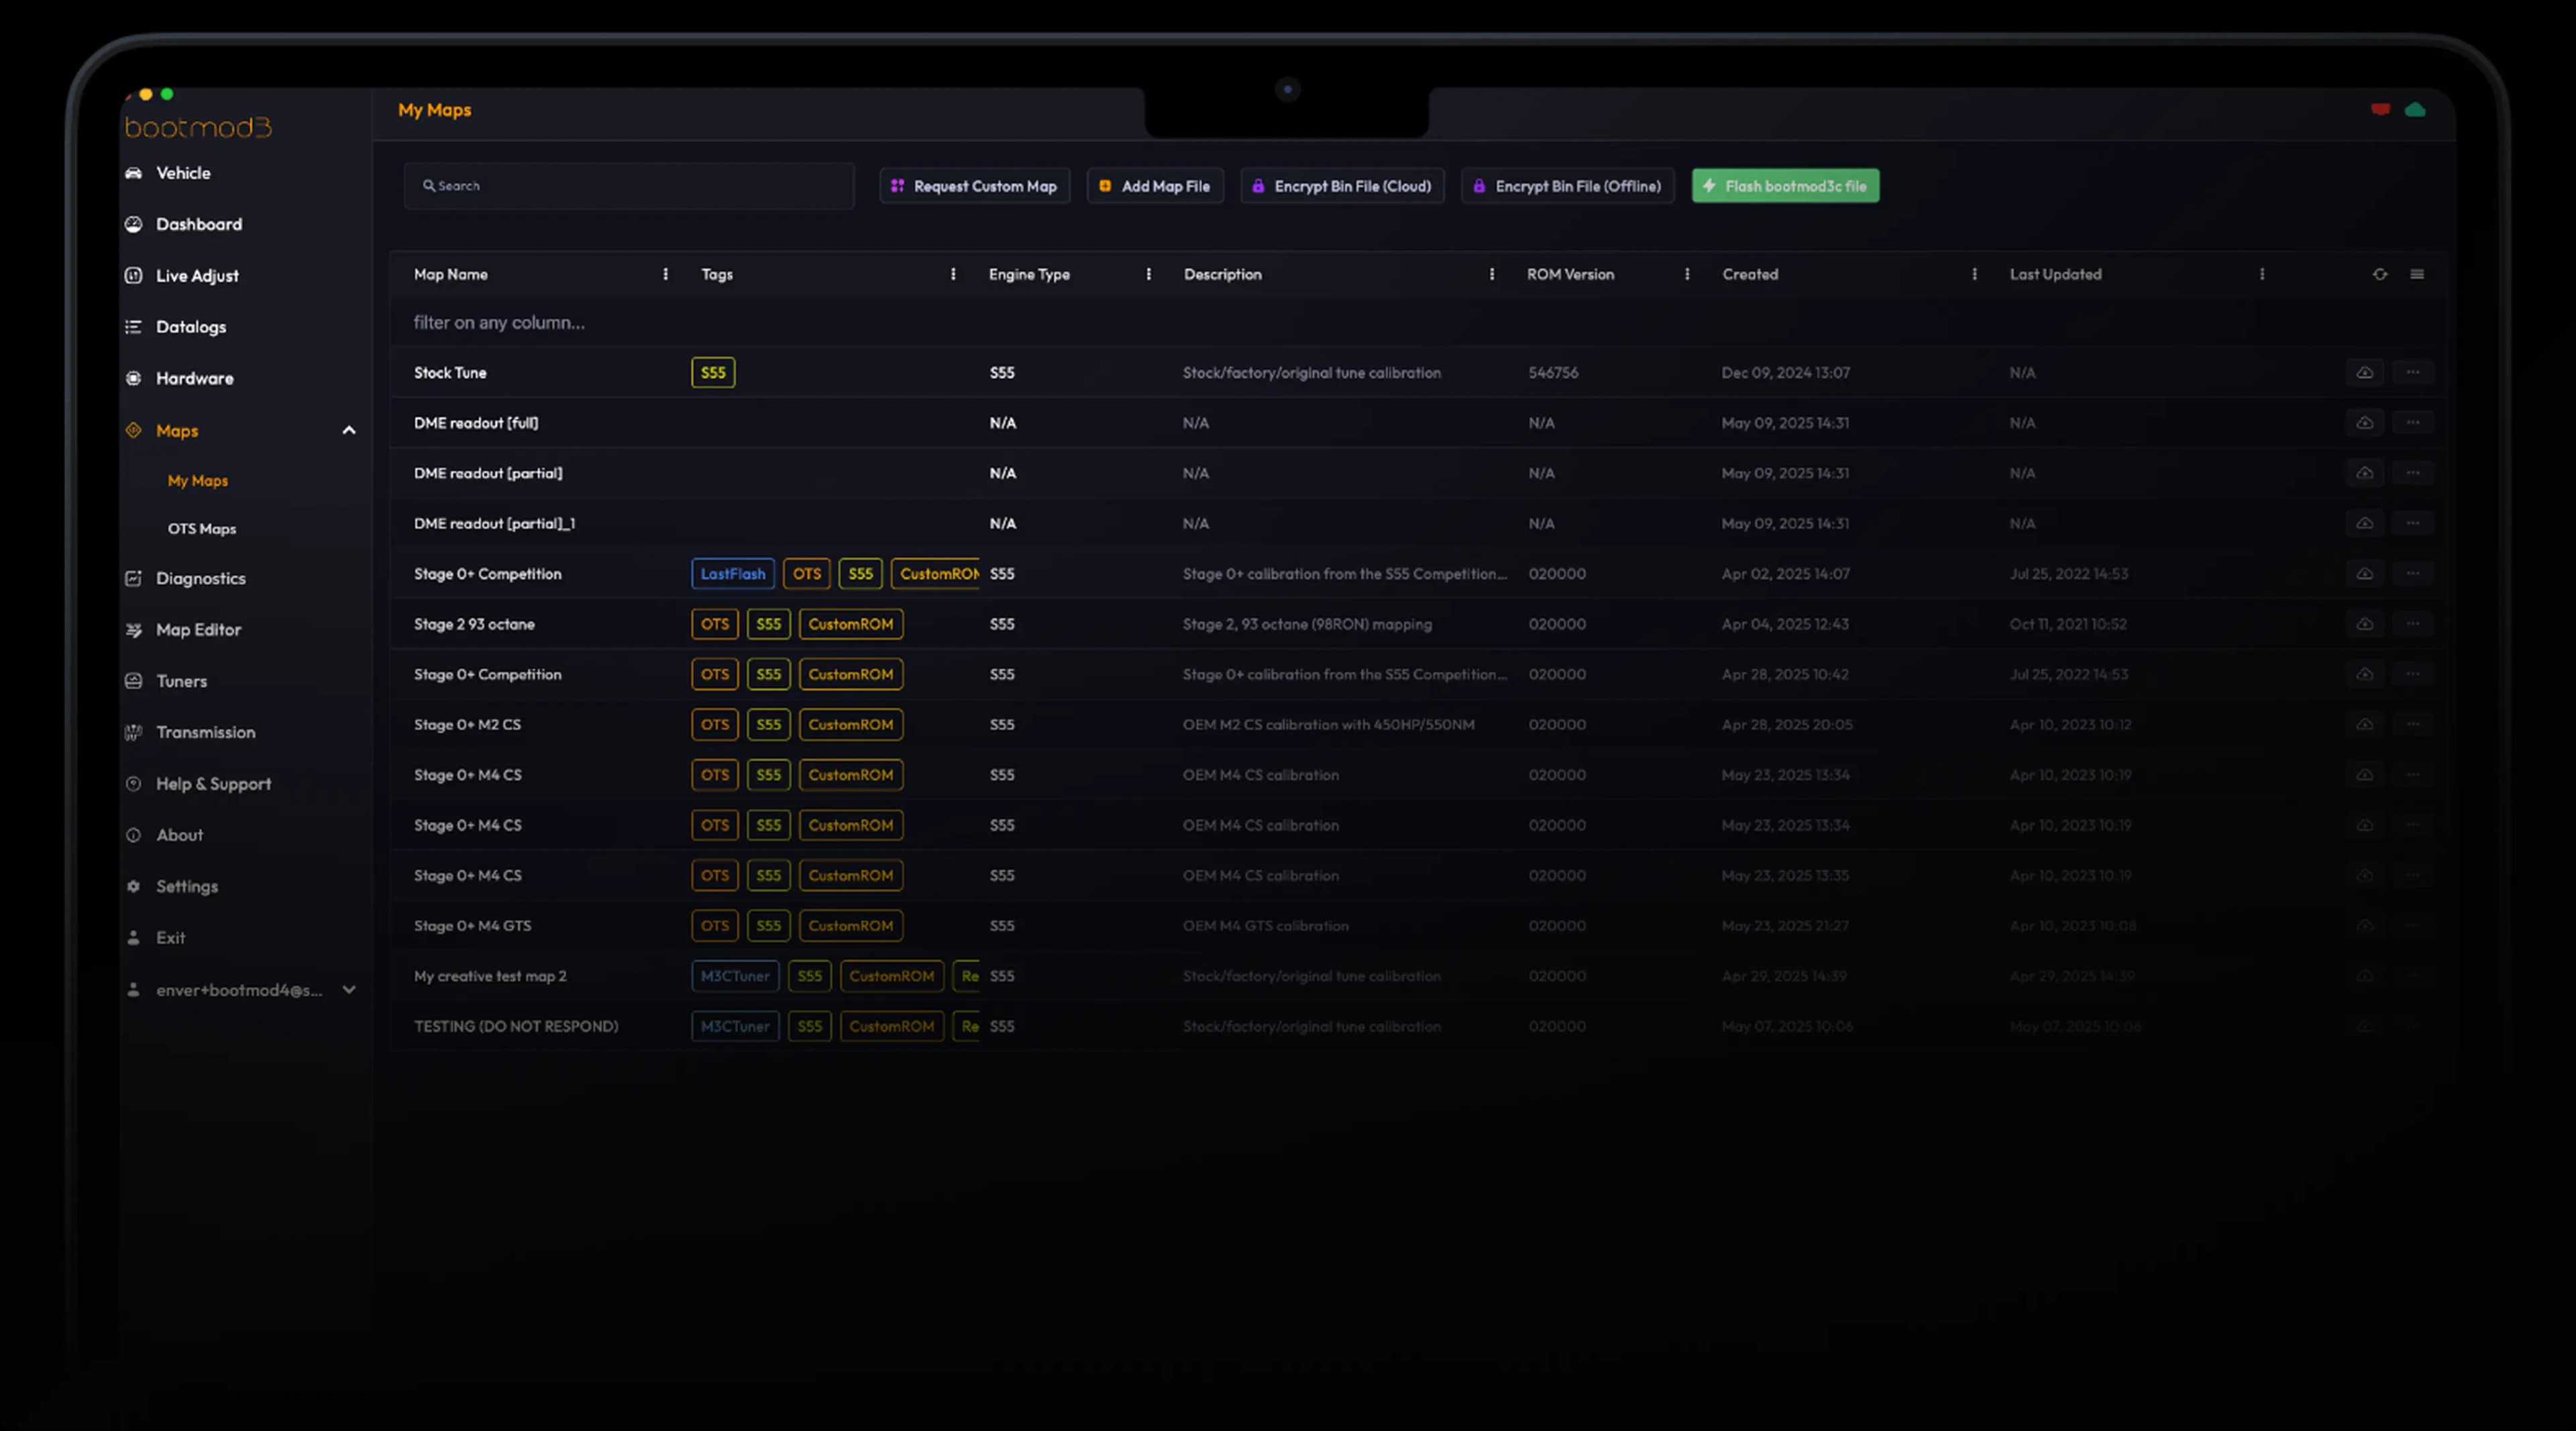Open the Map Name column menu
Viewport: 2576px width, 1431px height.
[665, 274]
